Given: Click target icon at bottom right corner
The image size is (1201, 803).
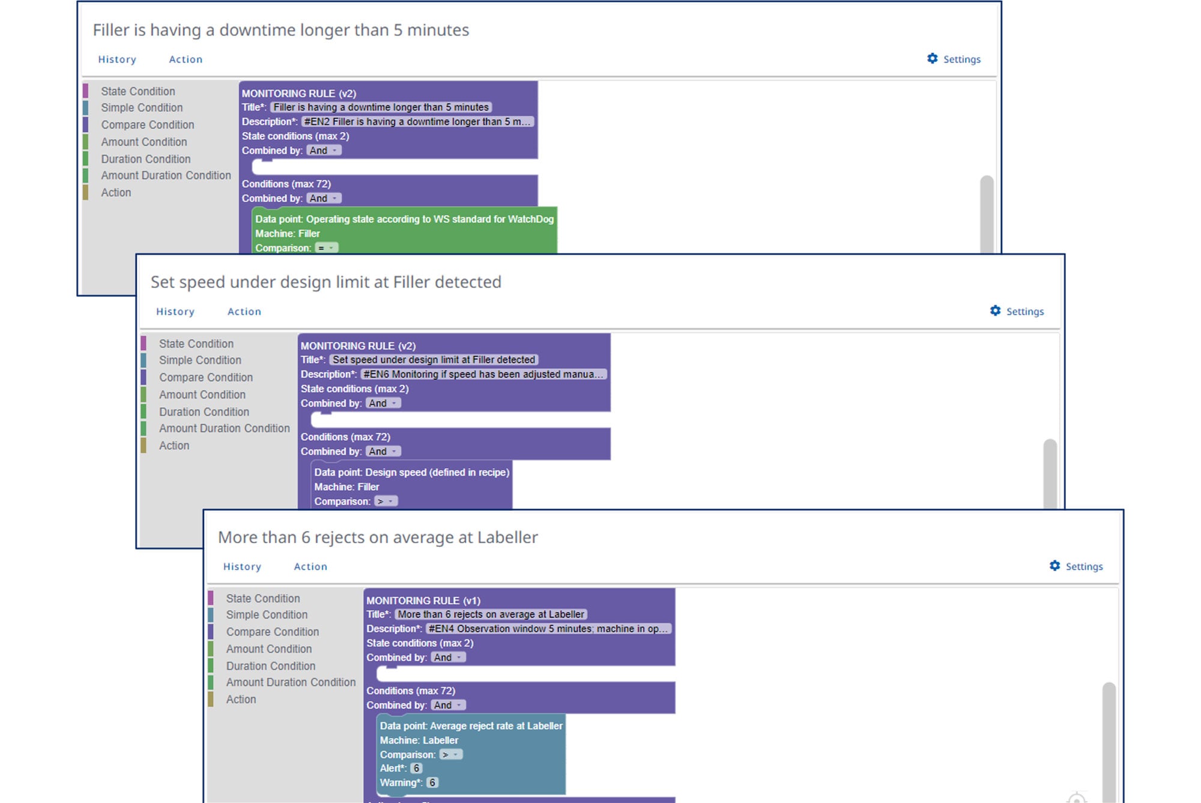Looking at the screenshot, I should tap(1077, 798).
